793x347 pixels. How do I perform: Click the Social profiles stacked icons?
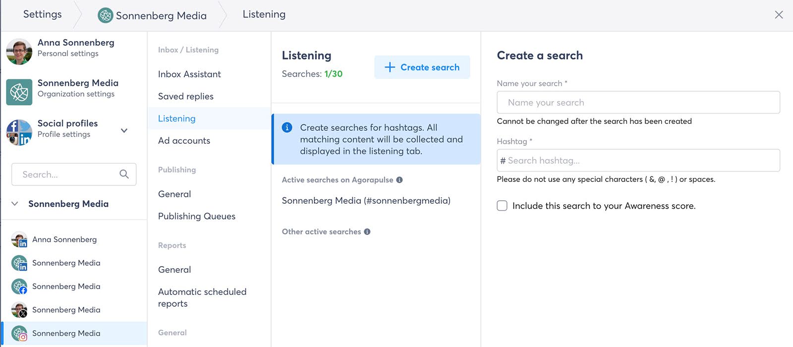(x=19, y=132)
